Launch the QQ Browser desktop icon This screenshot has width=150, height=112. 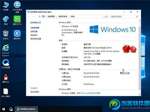coord(6,64)
